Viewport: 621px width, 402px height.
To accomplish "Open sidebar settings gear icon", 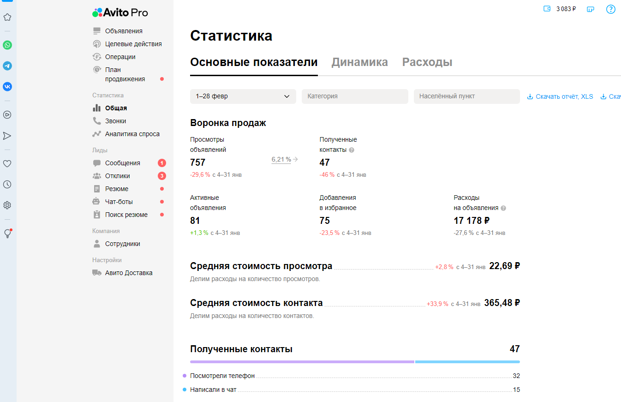I will 7,205.
